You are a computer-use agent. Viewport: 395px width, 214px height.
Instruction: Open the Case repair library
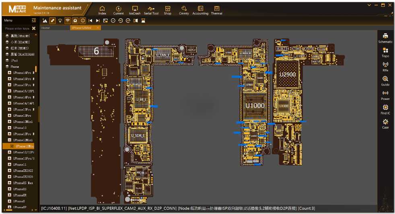click(385, 124)
